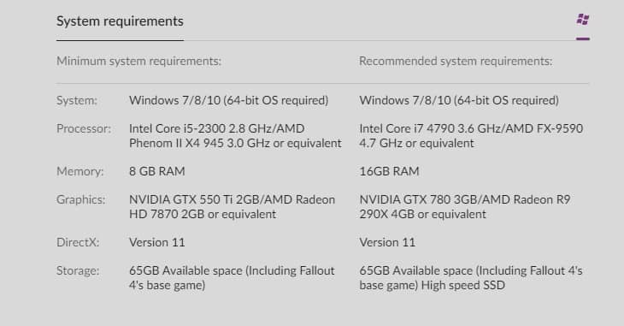Click the DirectX row label
This screenshot has width=624, height=326.
click(x=78, y=242)
